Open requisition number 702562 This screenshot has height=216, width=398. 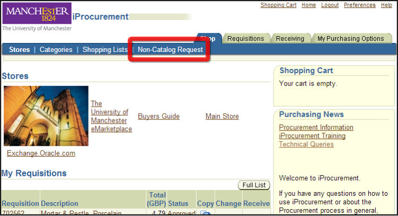[13, 213]
